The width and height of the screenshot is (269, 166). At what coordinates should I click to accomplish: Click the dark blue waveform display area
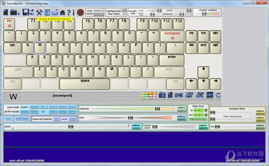134,147
